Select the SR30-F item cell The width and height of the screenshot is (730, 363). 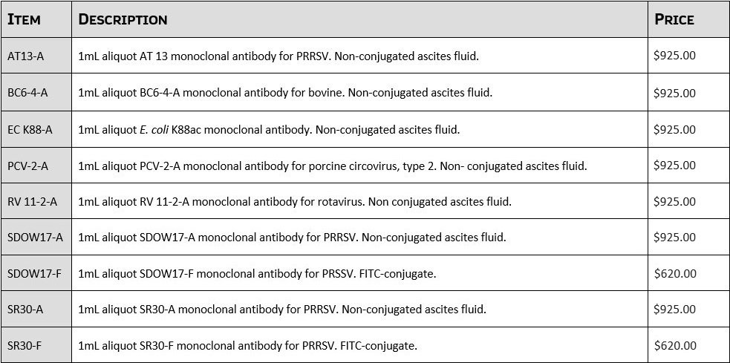pos(25,345)
